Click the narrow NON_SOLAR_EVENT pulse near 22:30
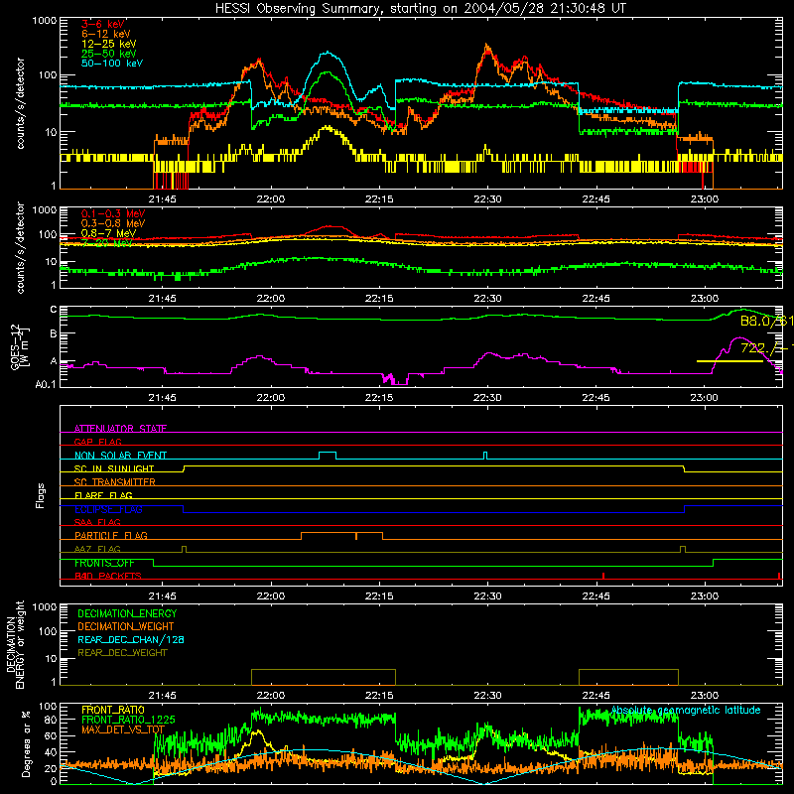Viewport: 794px width, 794px height. pyautogui.click(x=485, y=456)
